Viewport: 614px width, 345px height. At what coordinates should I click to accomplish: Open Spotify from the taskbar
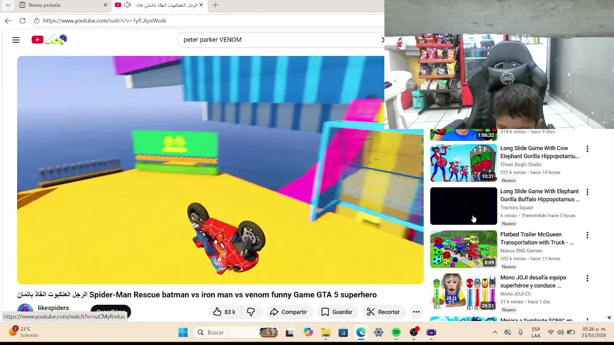tap(396, 333)
